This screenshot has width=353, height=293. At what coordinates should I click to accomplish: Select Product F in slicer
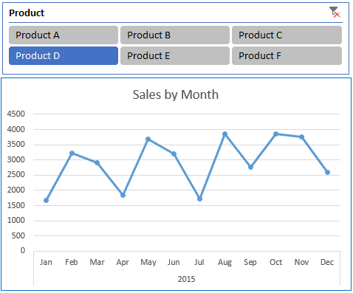pos(287,56)
